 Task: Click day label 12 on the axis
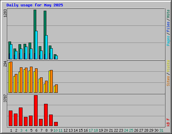pos(66,130)
